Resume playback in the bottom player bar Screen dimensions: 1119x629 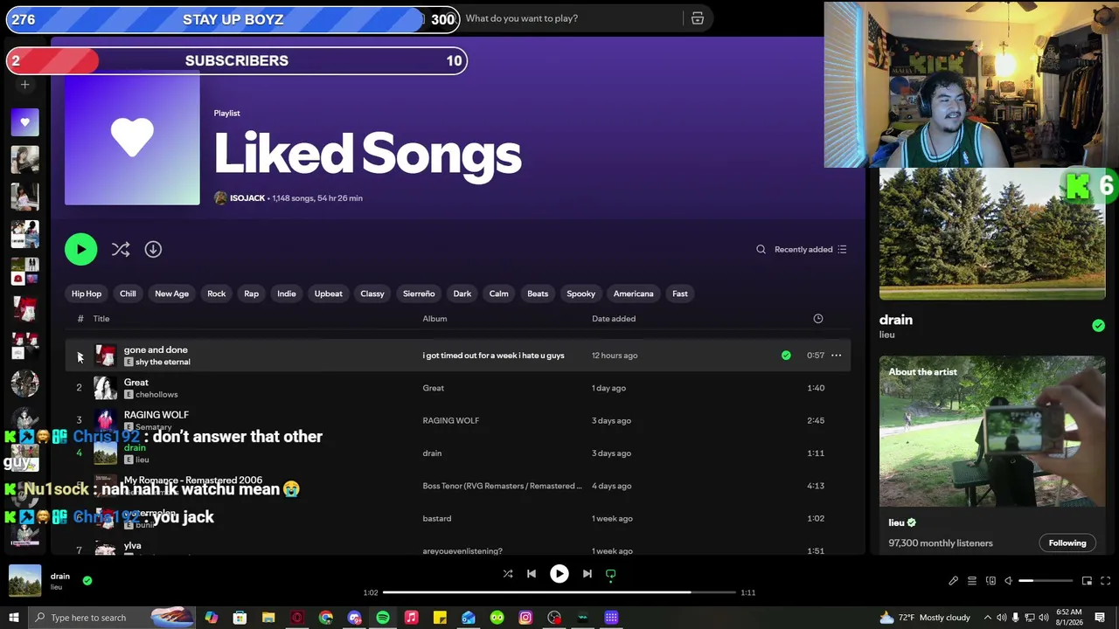point(559,574)
